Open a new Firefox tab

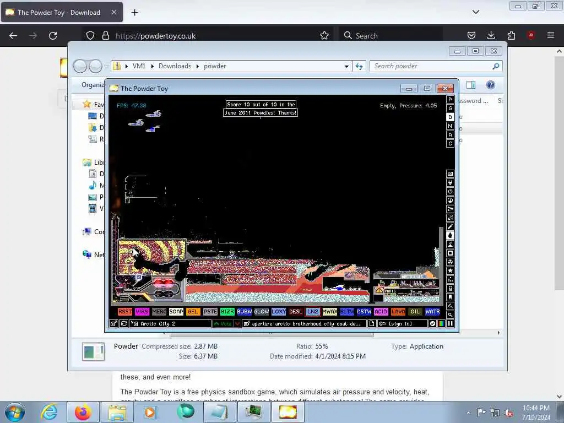(134, 13)
